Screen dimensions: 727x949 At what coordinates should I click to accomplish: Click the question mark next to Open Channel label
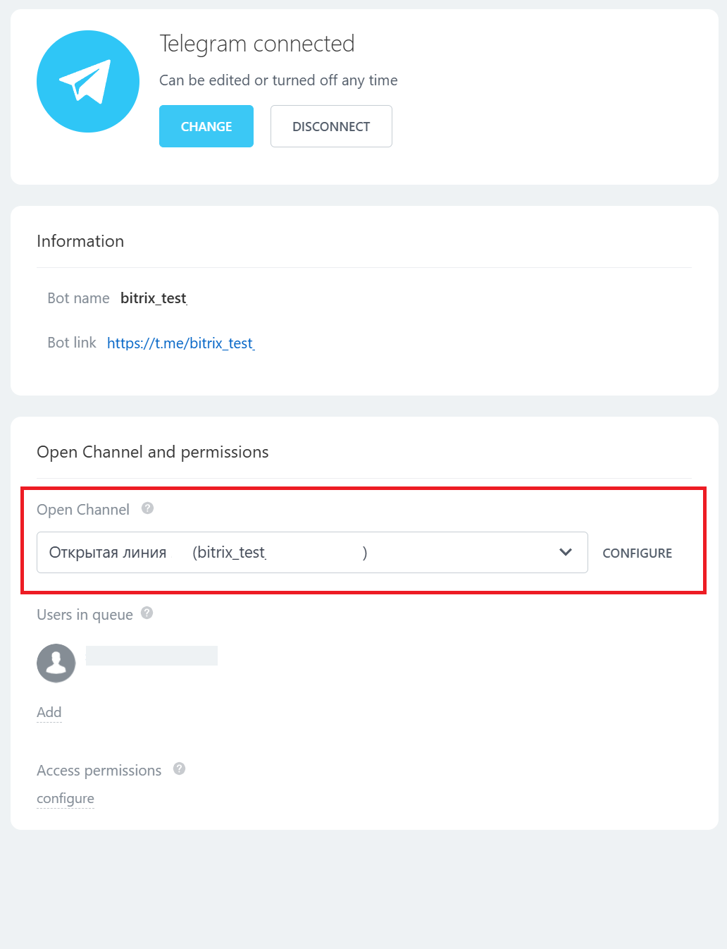[147, 507]
